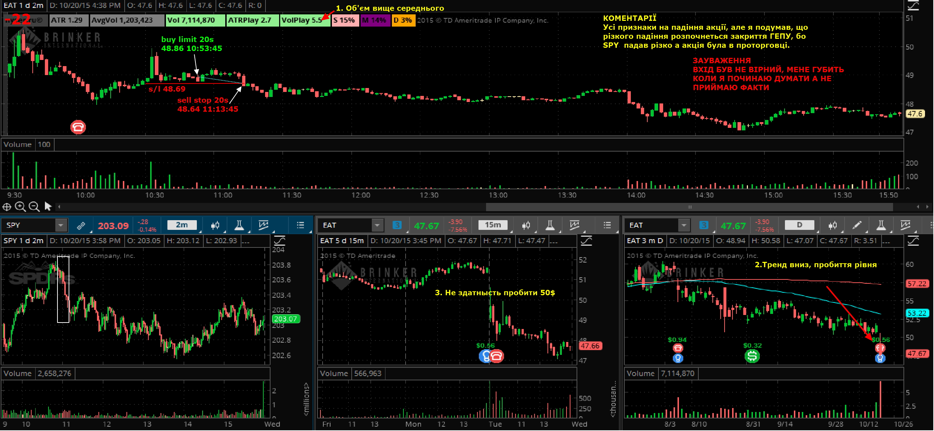934x431 pixels.
Task: Click the Volume 2,658,276 label under SPY
Action: click(x=38, y=374)
